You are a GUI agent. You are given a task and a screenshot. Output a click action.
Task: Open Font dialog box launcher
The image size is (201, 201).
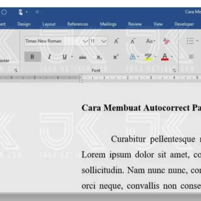(x=174, y=71)
